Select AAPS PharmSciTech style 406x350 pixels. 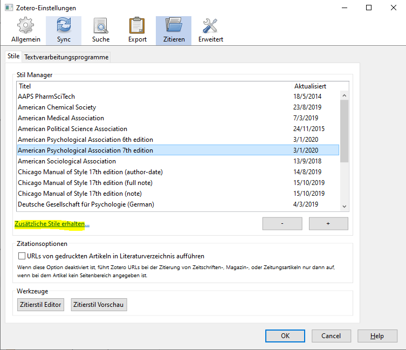pos(178,97)
